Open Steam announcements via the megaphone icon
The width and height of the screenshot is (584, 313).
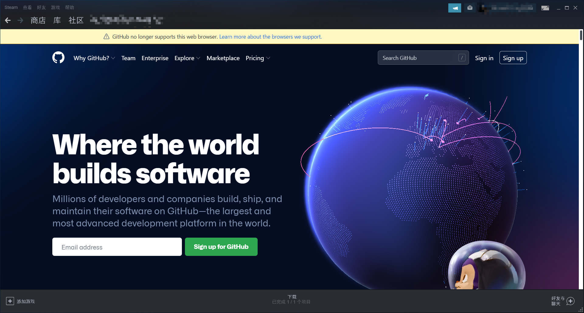tap(454, 8)
